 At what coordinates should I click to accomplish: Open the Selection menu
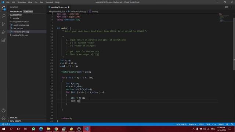coord(22,2)
